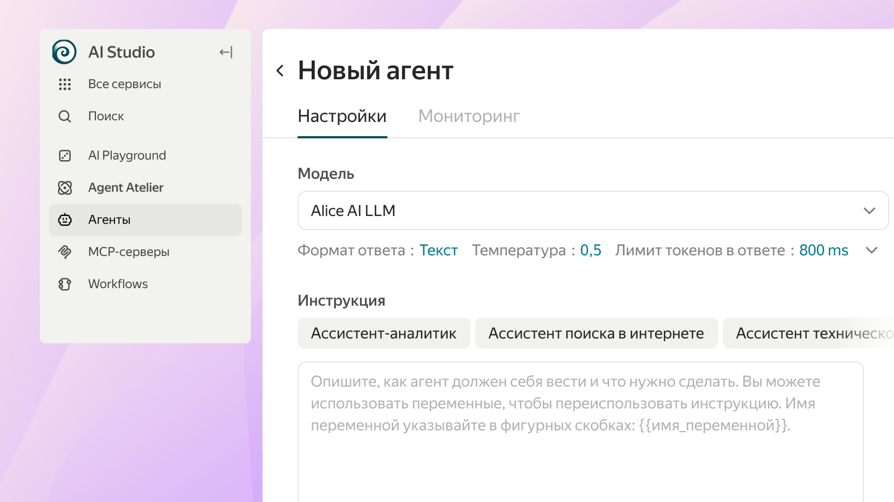The height and width of the screenshot is (502, 894).
Task: Click the Инструкция section label
Action: 341,301
